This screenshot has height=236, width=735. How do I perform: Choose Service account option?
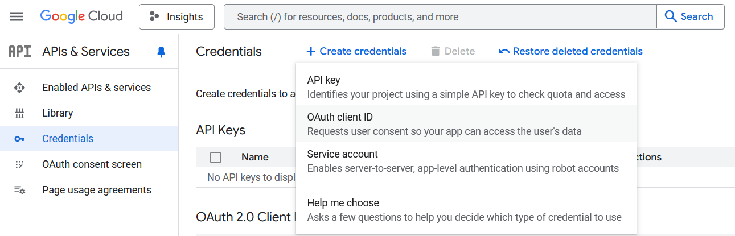(466, 161)
